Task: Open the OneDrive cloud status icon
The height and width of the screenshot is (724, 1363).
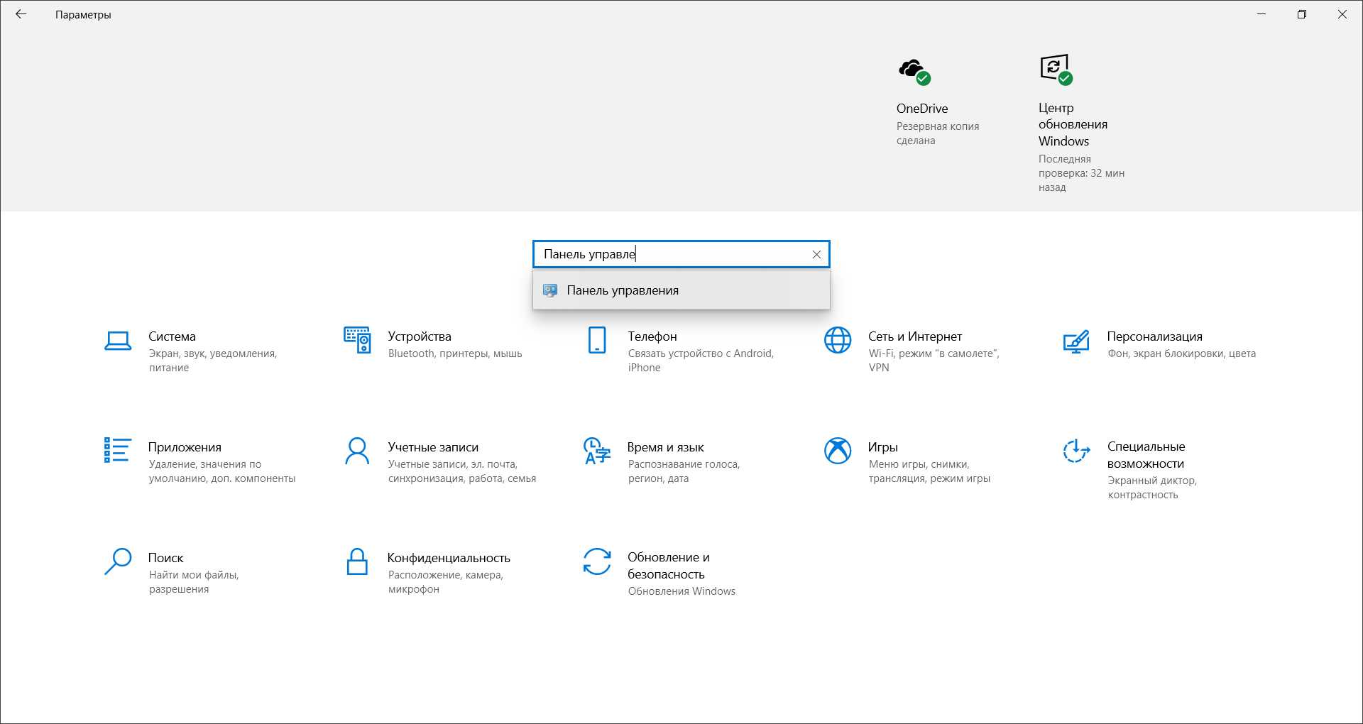Action: point(914,71)
